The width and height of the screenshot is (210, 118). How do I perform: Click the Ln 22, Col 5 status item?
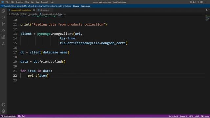coord(174,116)
